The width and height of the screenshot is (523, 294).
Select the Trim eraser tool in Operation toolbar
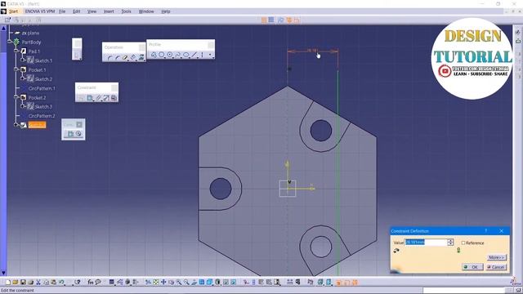(125, 58)
